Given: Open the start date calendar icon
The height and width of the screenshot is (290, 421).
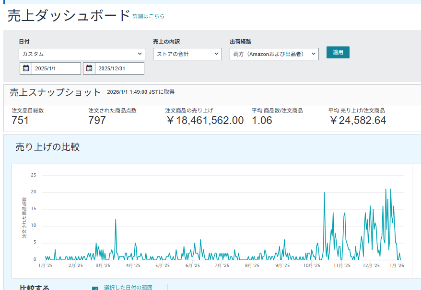Looking at the screenshot, I should tap(26, 68).
